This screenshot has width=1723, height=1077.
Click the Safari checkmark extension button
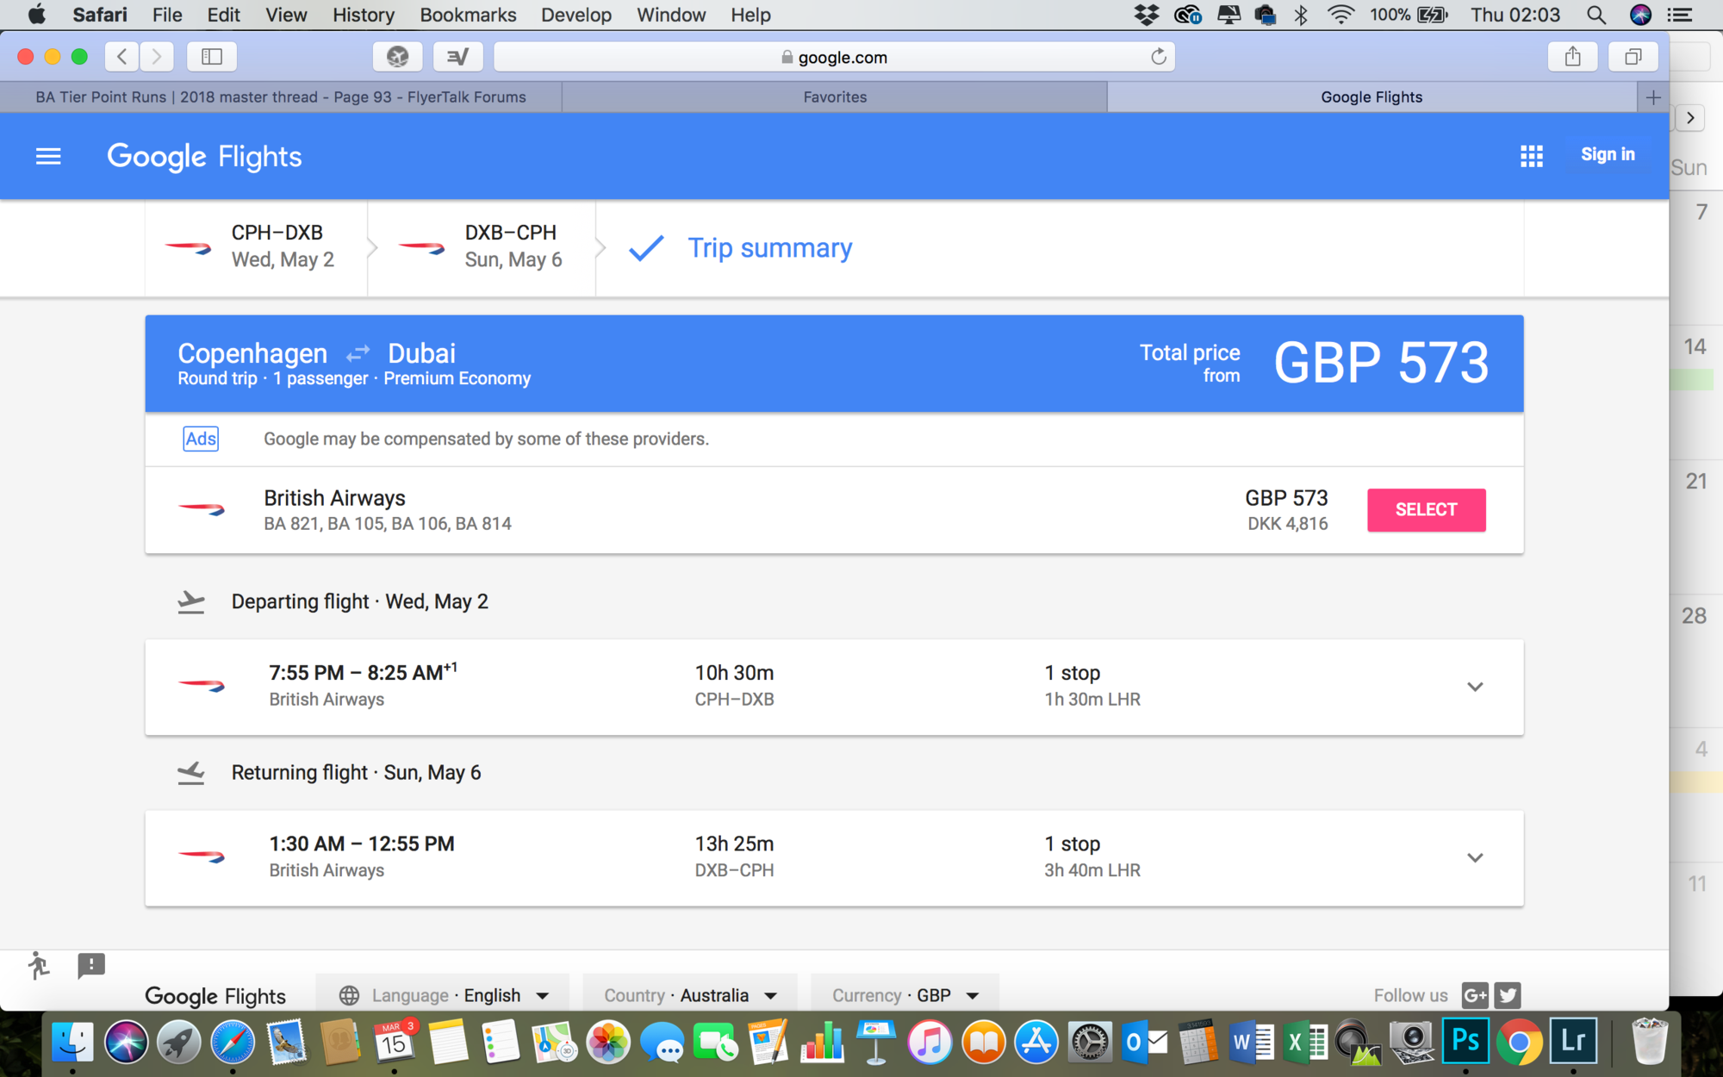click(x=457, y=57)
